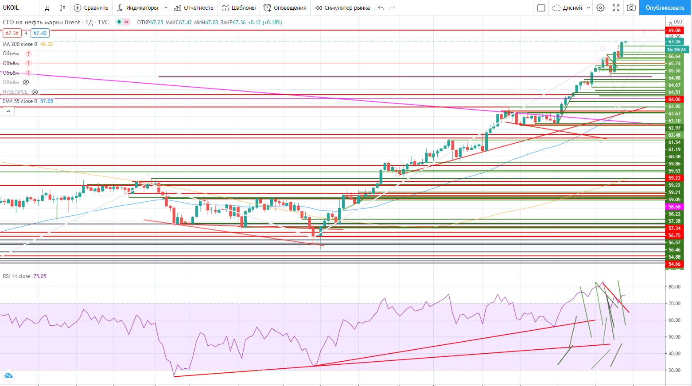Toggle the market status indicator pill
The image size is (692, 386).
(122, 22)
